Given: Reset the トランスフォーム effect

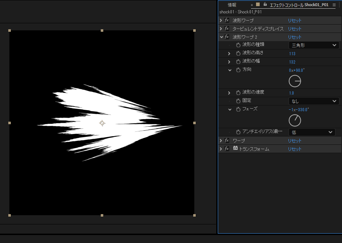Looking at the screenshot, I should tap(294, 149).
